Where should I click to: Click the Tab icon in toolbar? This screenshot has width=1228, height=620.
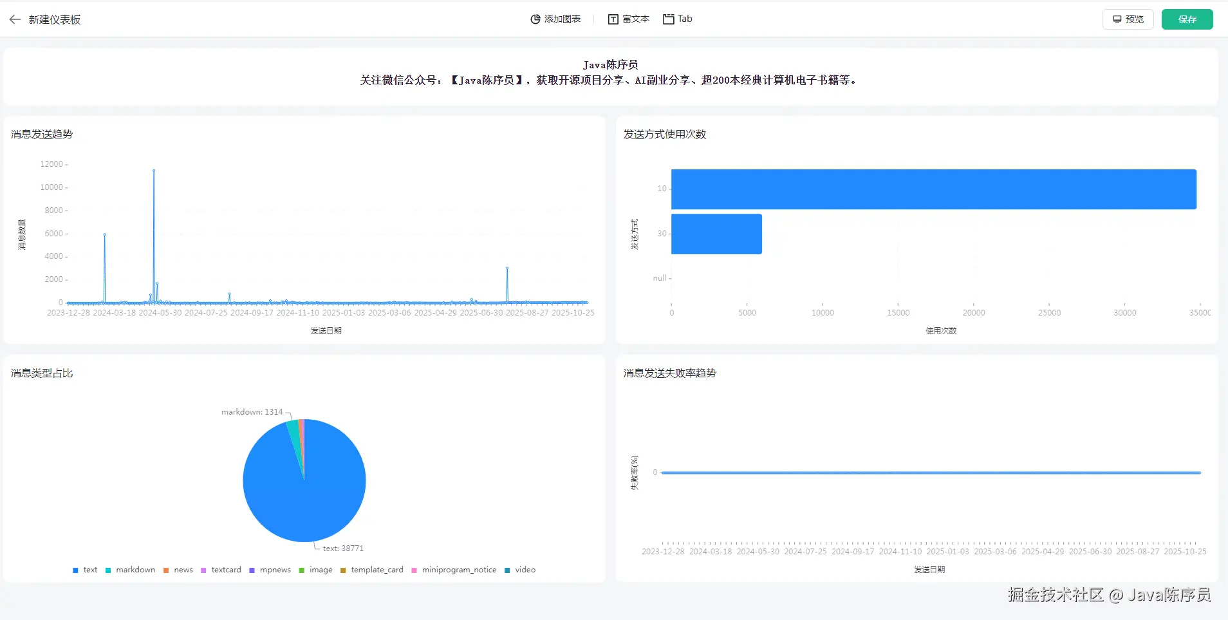669,19
